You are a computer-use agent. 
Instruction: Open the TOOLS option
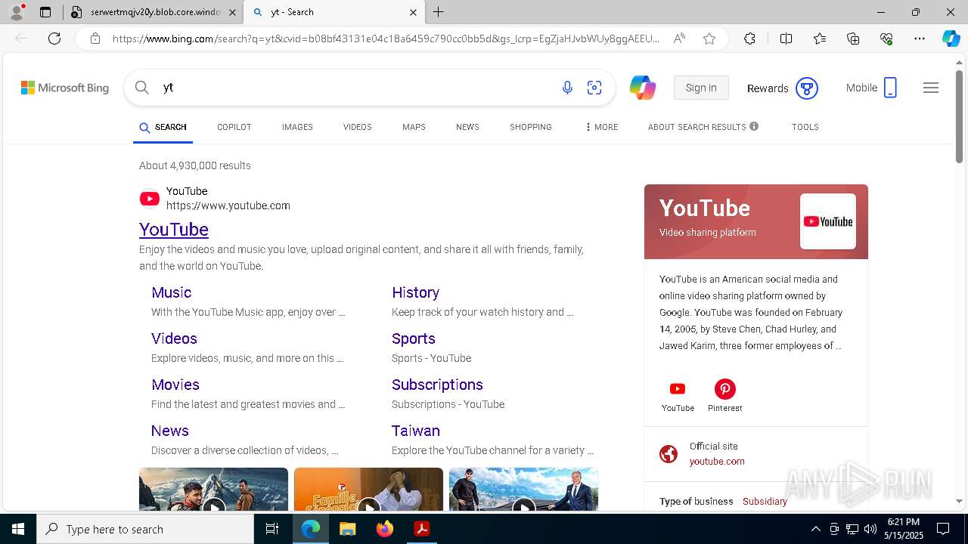pyautogui.click(x=805, y=127)
